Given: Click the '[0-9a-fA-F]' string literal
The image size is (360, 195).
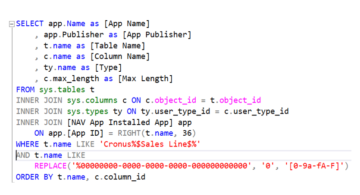Looking at the screenshot, I should coord(314,166).
